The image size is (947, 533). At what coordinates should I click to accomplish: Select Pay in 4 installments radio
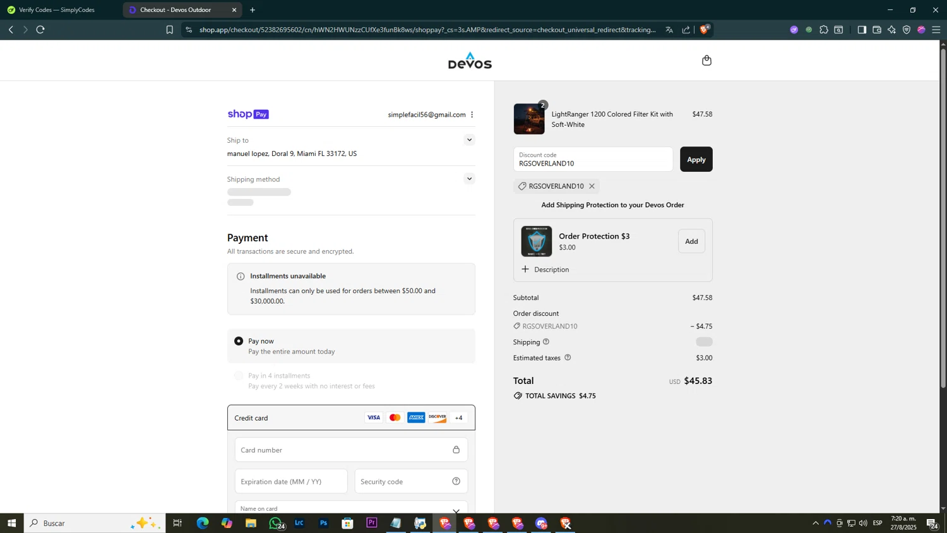tap(239, 376)
